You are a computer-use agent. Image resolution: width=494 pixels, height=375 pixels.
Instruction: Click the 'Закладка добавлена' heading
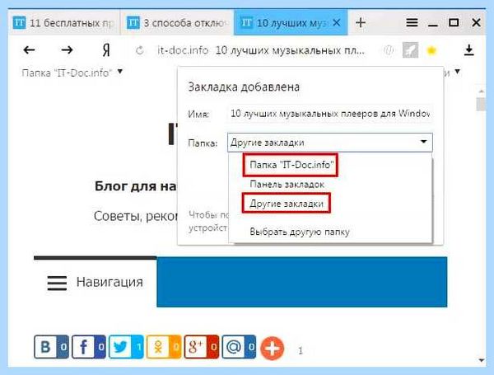[244, 87]
